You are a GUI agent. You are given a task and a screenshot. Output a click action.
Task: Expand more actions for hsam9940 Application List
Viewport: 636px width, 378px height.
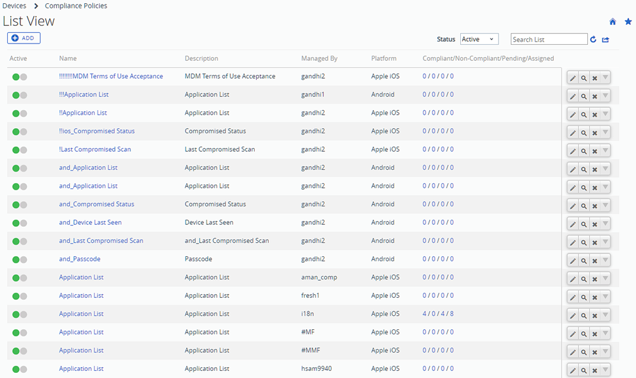pyautogui.click(x=605, y=370)
